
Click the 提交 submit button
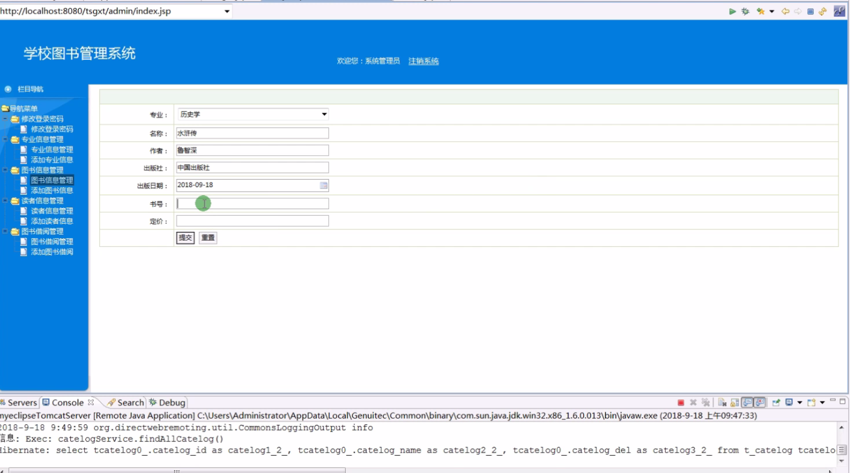coord(185,238)
